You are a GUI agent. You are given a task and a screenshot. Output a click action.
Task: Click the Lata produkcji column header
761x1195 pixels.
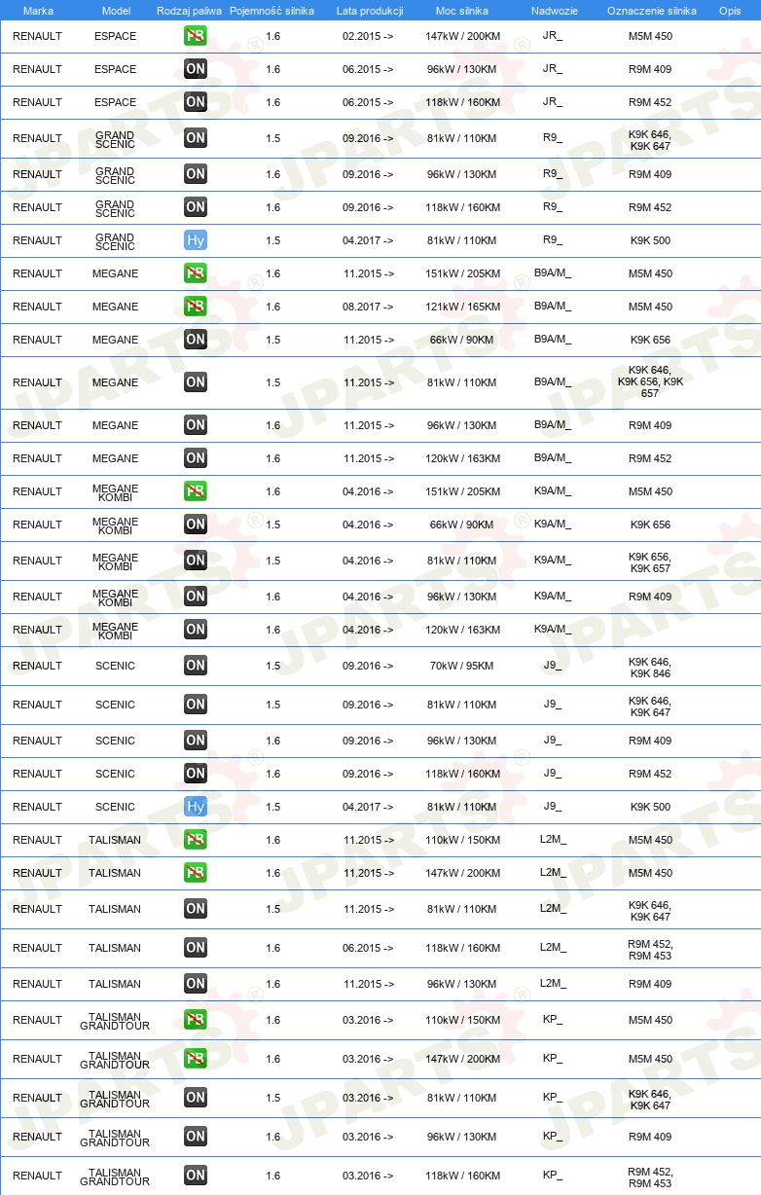pos(370,11)
